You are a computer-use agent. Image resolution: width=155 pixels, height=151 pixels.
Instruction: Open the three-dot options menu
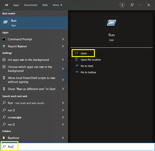[x=140, y=5]
